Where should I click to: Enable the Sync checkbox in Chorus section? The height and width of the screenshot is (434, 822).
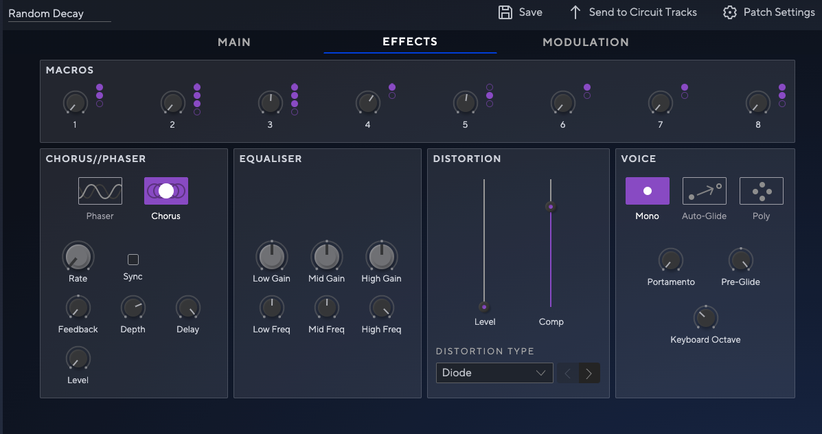[x=133, y=258]
